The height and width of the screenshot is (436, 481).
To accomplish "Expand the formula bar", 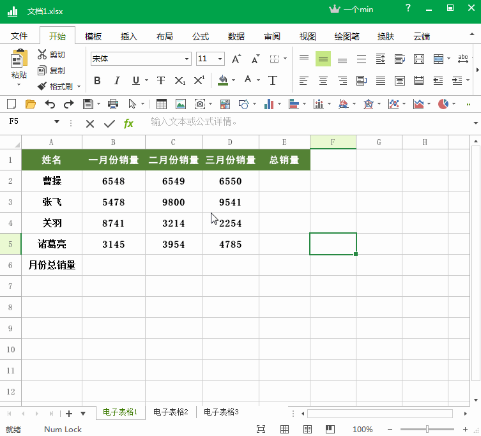I will click(x=475, y=123).
